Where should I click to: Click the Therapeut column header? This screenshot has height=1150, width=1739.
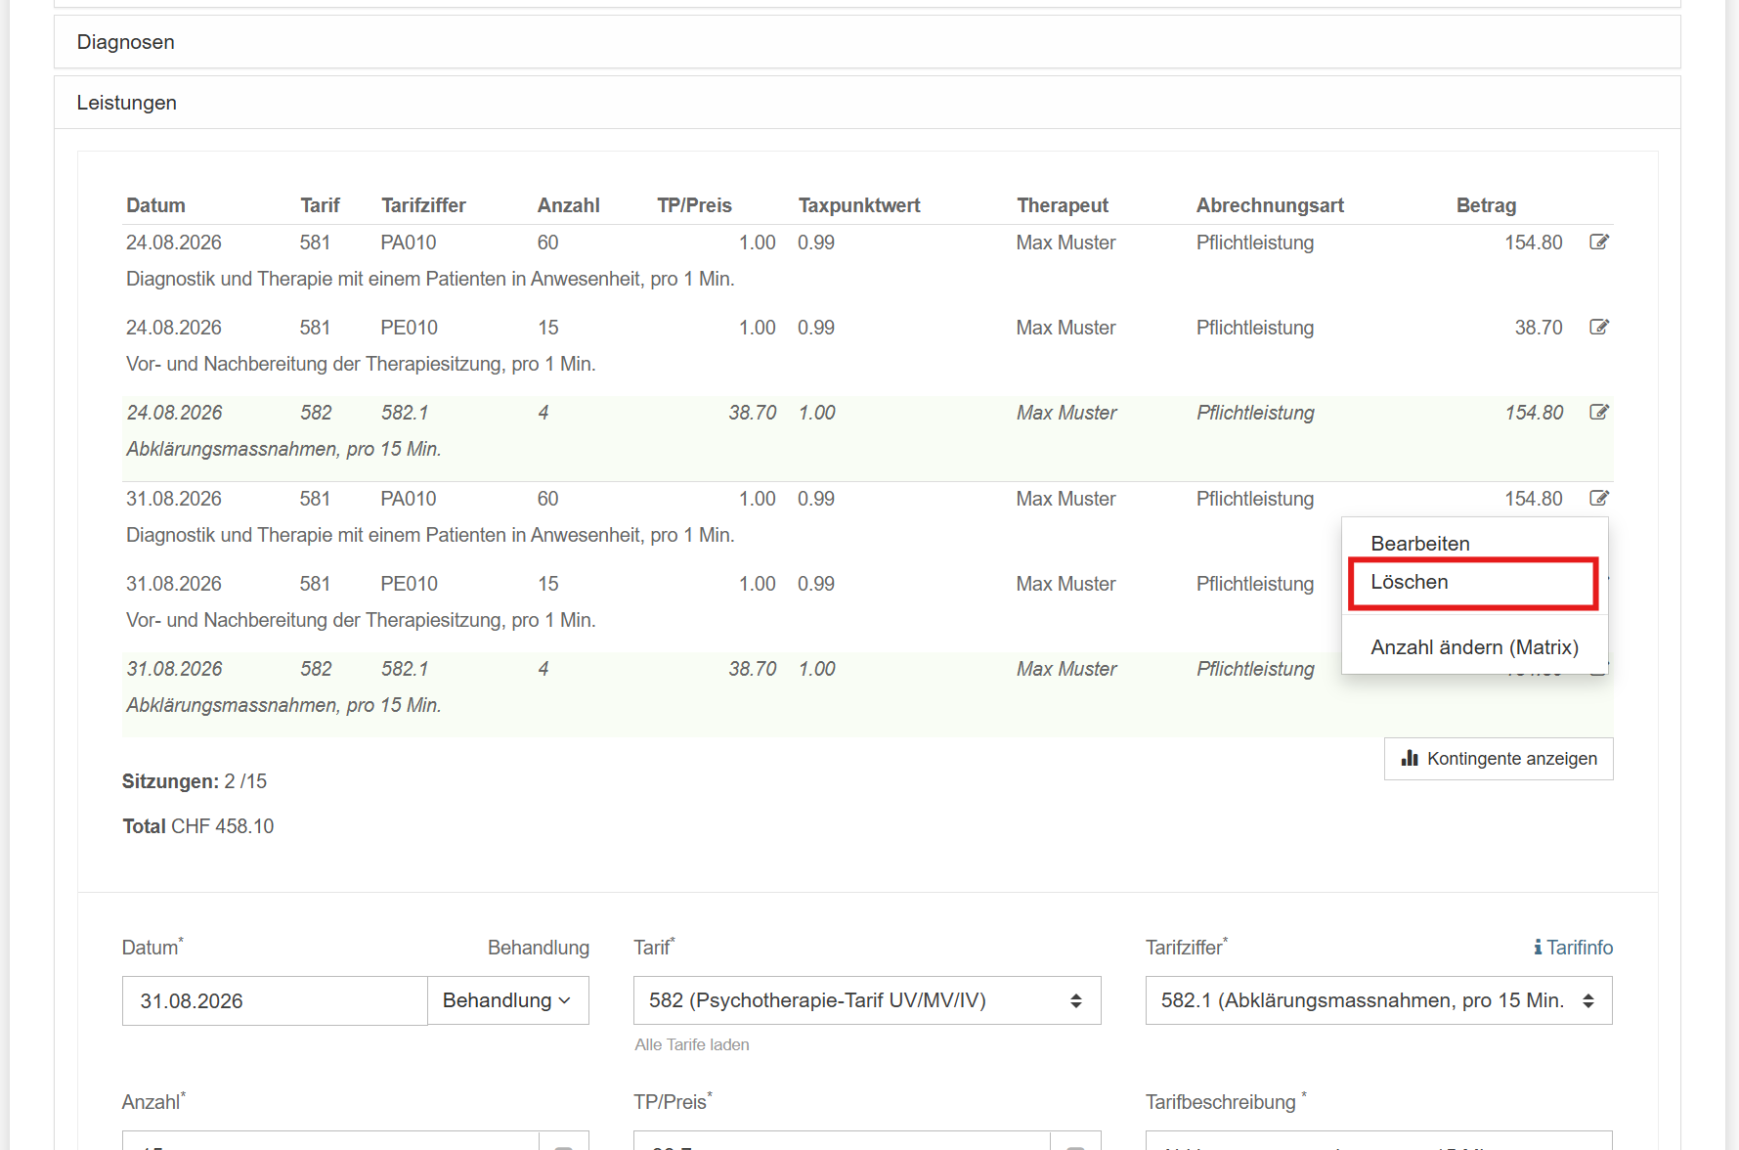click(1063, 205)
